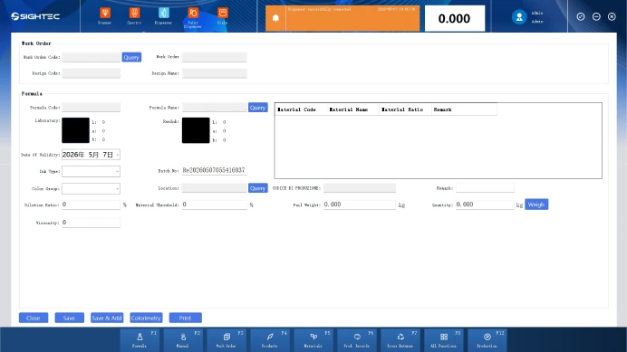627x352 pixels.
Task: Click the Save button
Action: click(x=69, y=318)
